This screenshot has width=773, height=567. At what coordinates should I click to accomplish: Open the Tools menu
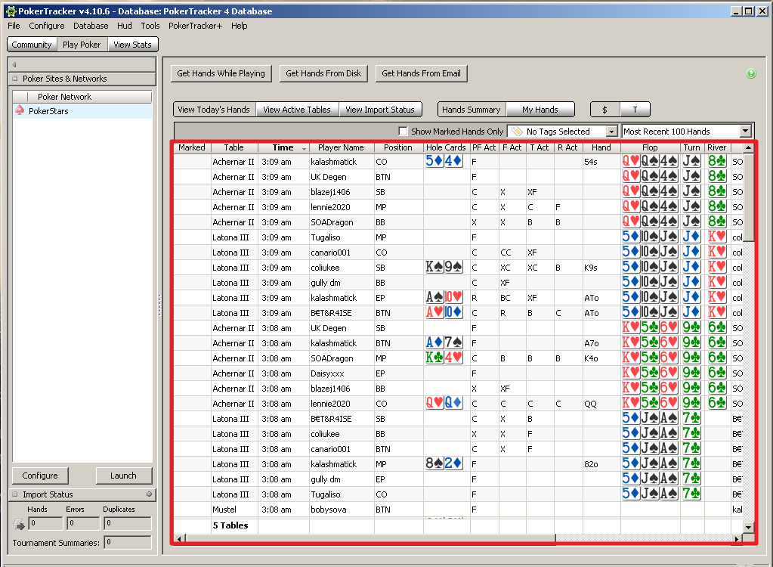pos(150,26)
